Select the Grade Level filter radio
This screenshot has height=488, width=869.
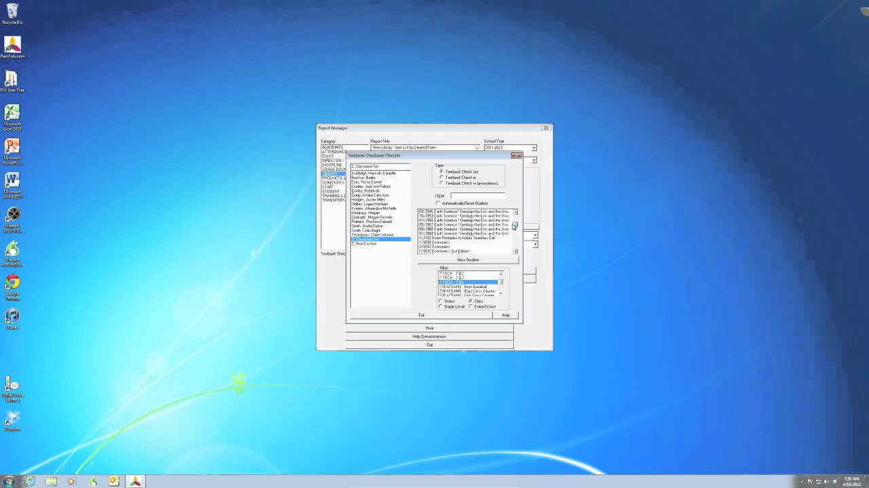click(x=441, y=306)
